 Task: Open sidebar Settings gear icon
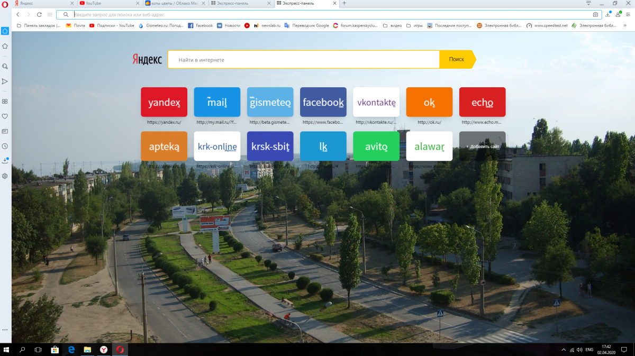pos(5,176)
